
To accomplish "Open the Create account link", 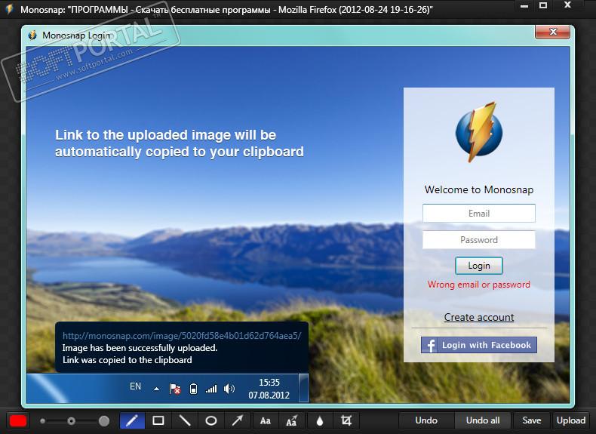I will click(479, 317).
